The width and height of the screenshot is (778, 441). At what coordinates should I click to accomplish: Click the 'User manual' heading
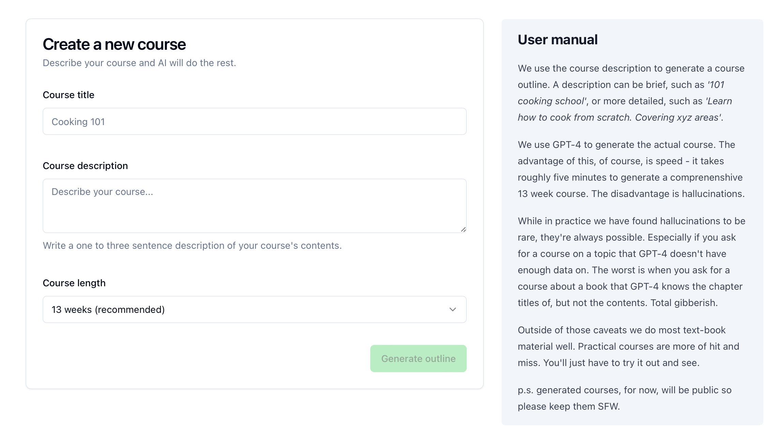tap(557, 40)
